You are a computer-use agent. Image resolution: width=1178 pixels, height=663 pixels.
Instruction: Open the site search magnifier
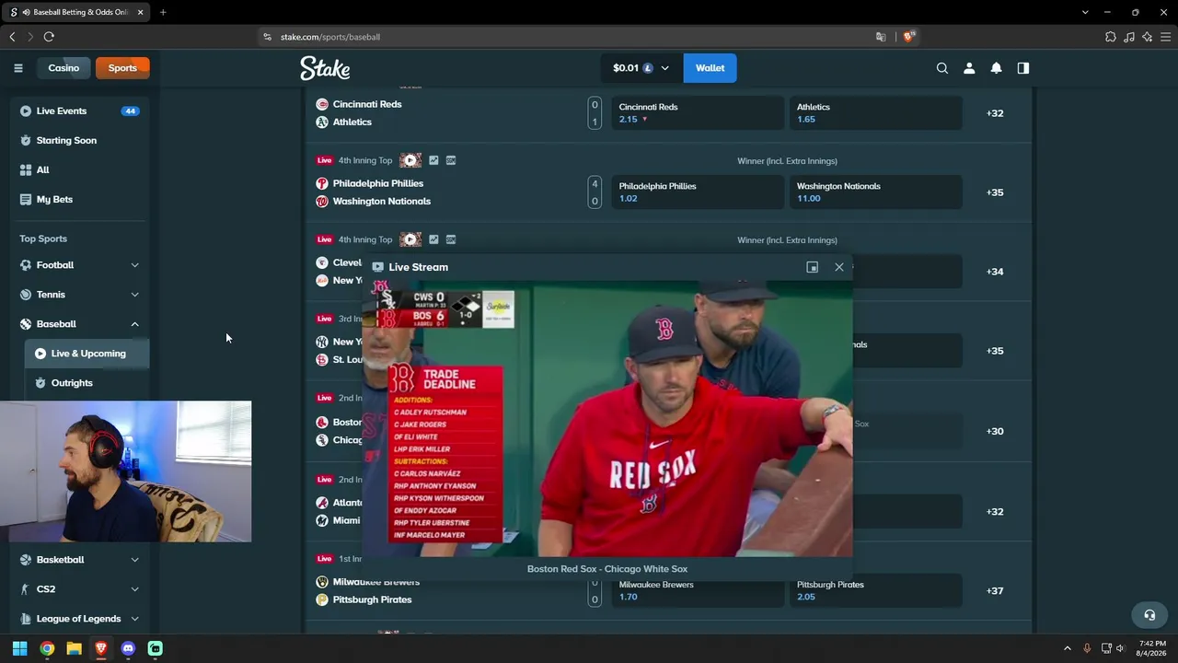942,68
